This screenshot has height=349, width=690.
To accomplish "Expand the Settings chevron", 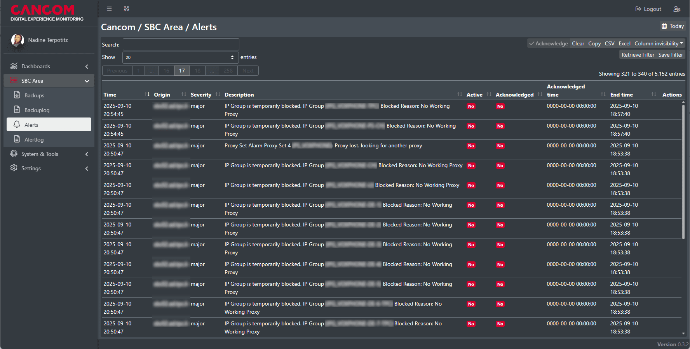I will coord(87,168).
